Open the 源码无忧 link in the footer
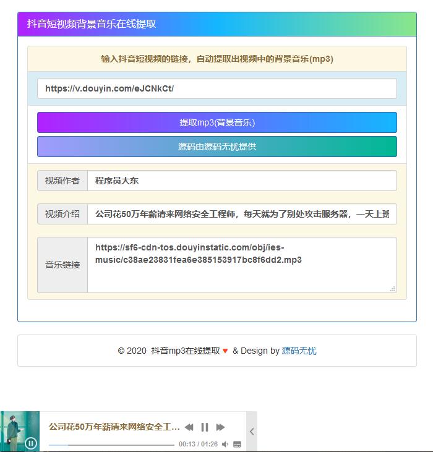 [299, 351]
